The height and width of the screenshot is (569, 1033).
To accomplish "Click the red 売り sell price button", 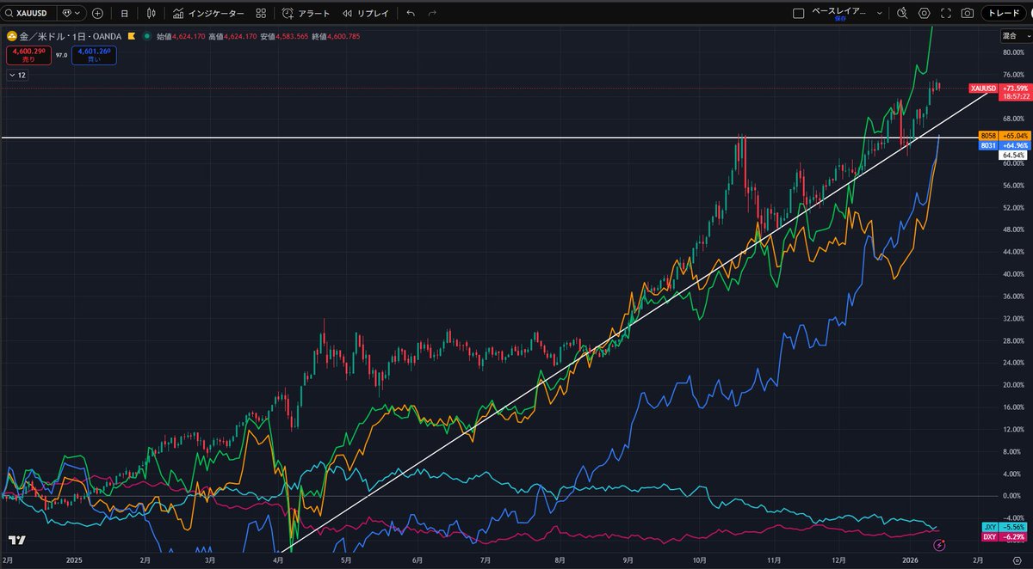I will tap(28, 55).
